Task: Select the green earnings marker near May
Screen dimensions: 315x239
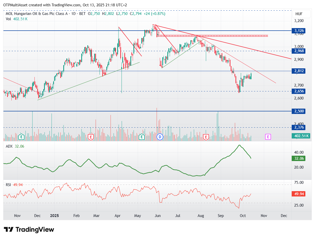Action: [142, 137]
